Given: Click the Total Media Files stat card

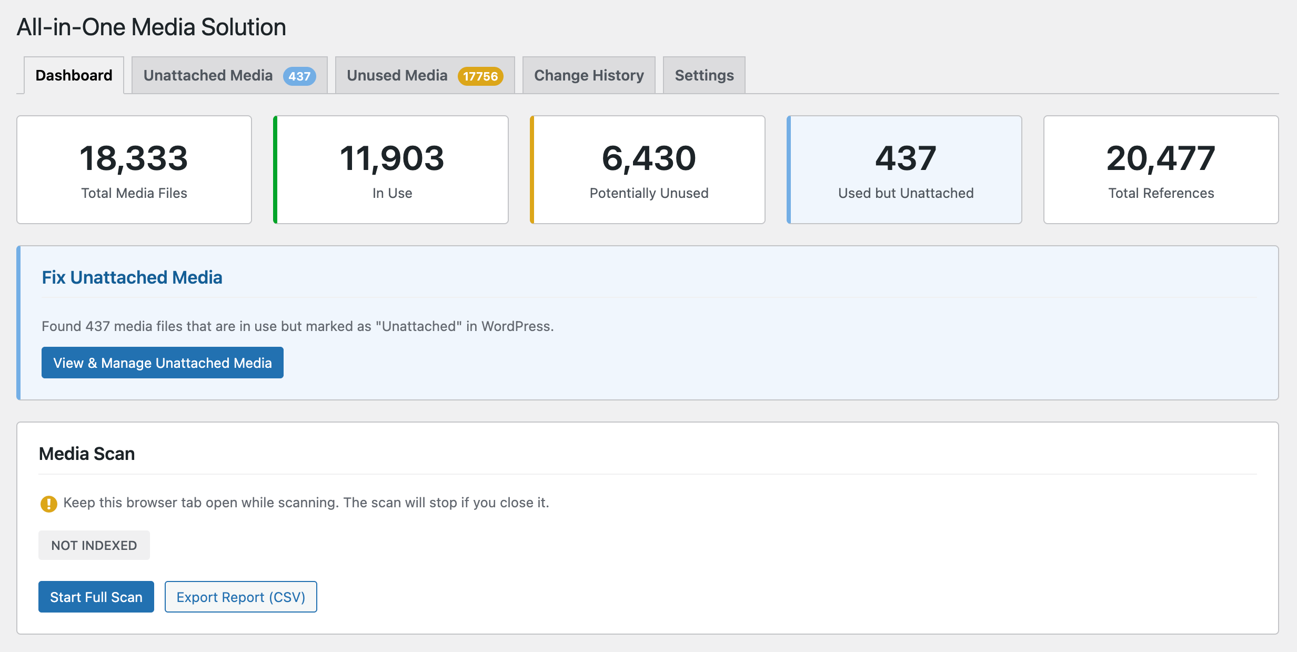Looking at the screenshot, I should pyautogui.click(x=134, y=169).
